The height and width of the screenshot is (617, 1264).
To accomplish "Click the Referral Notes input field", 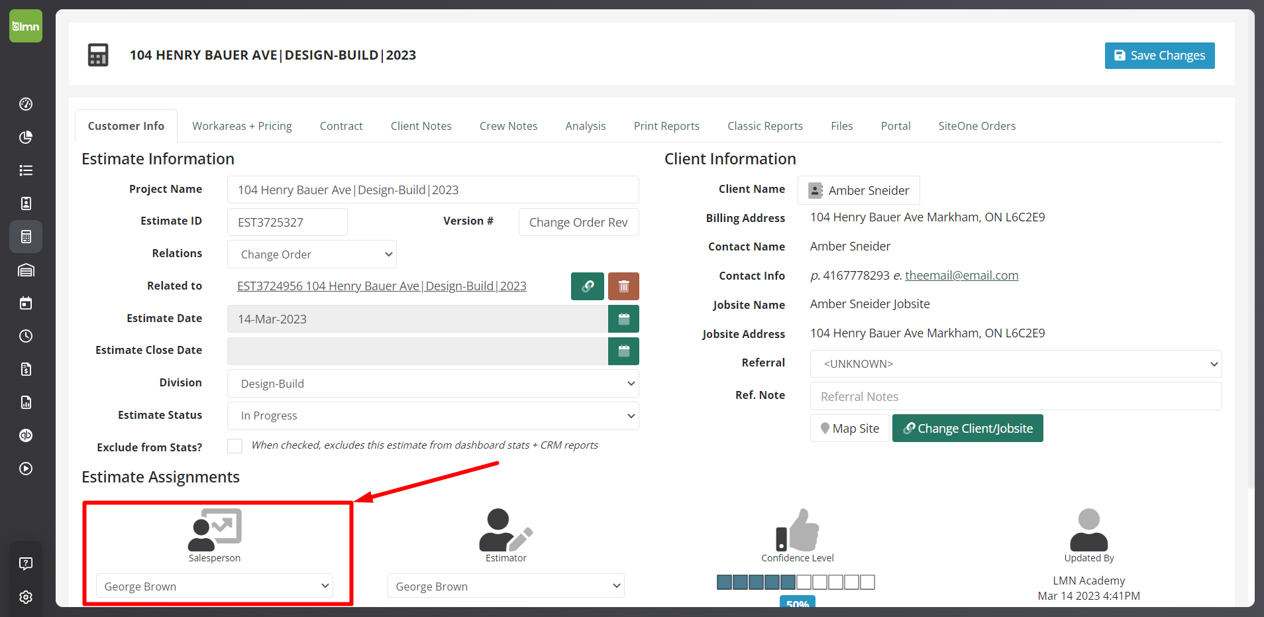I will [1016, 396].
